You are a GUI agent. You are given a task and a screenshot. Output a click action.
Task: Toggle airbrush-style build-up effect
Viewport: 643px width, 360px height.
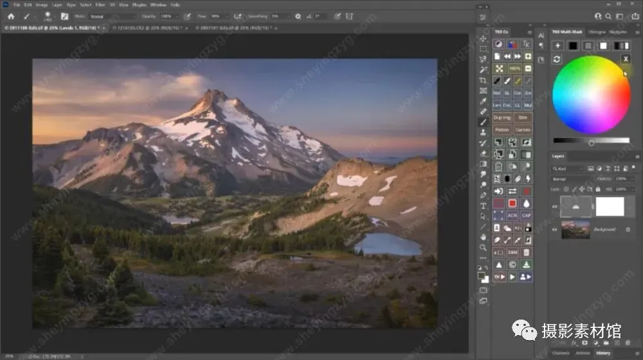[237, 17]
